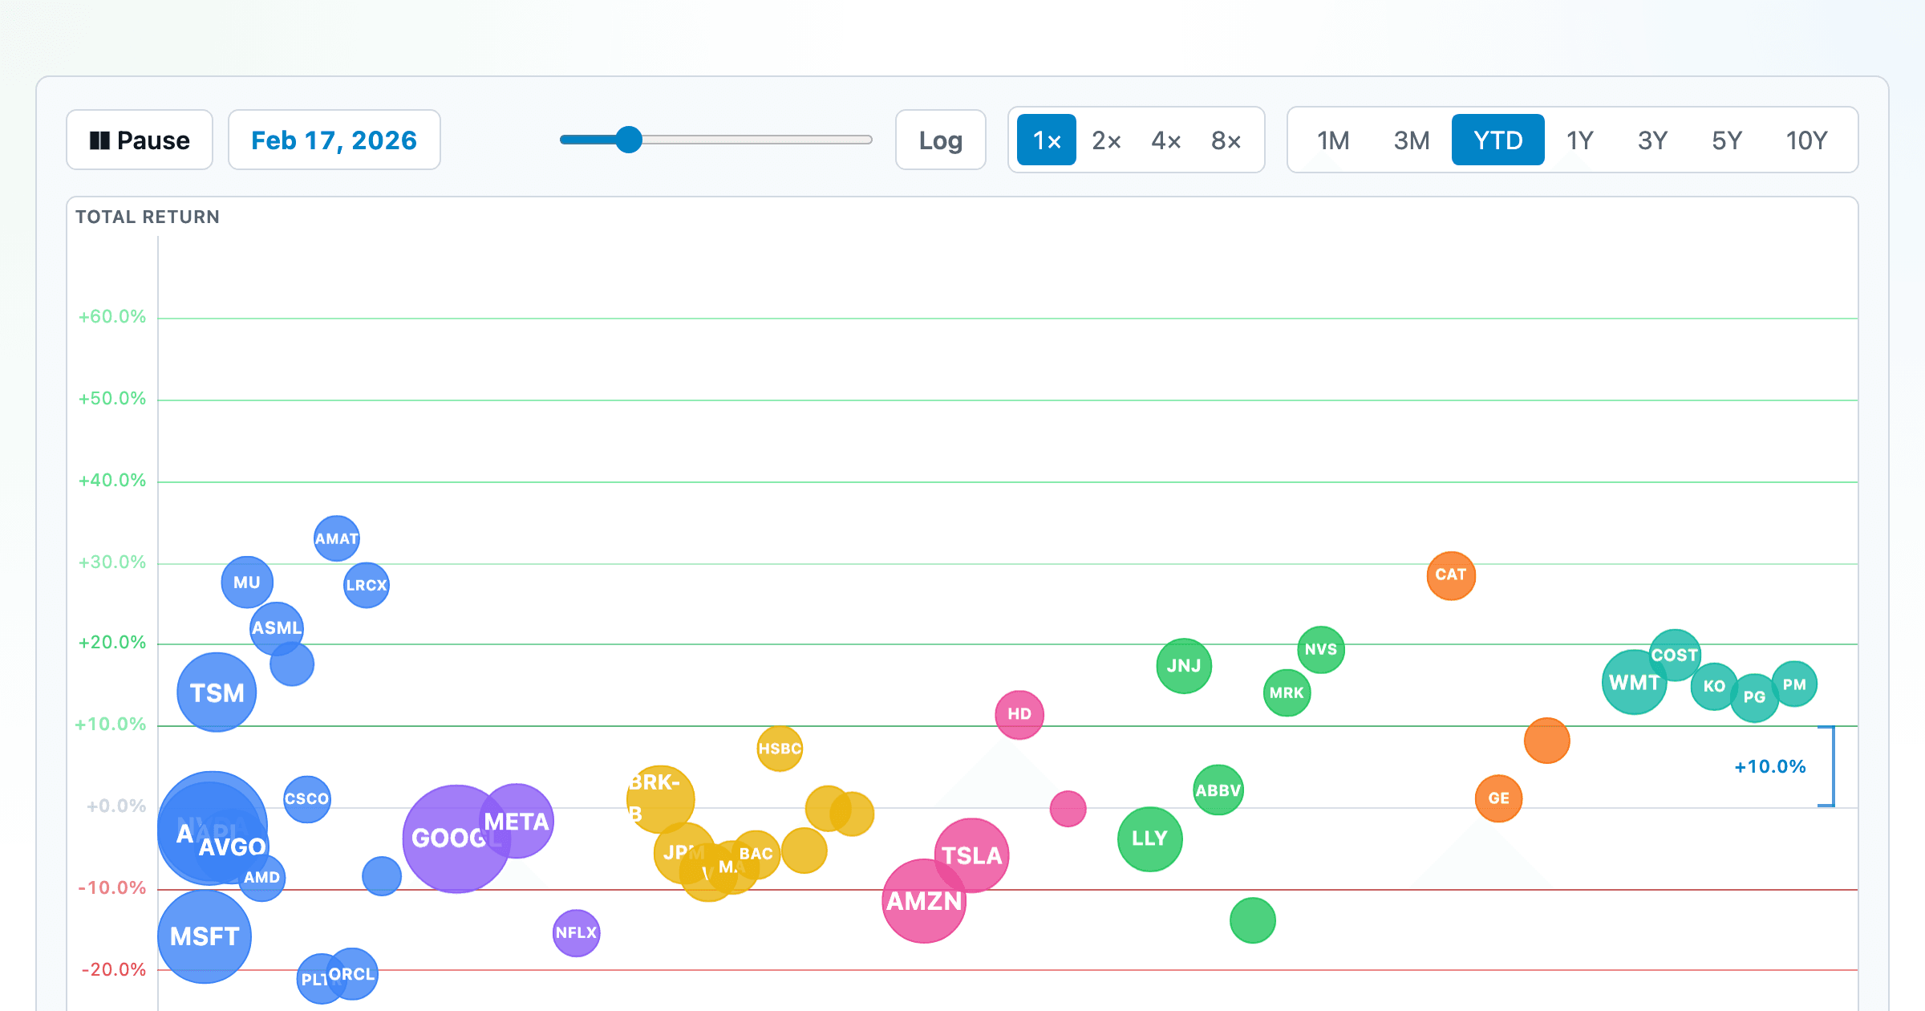Switch to the 3M time range
Image resolution: width=1925 pixels, height=1011 pixels.
click(1412, 140)
